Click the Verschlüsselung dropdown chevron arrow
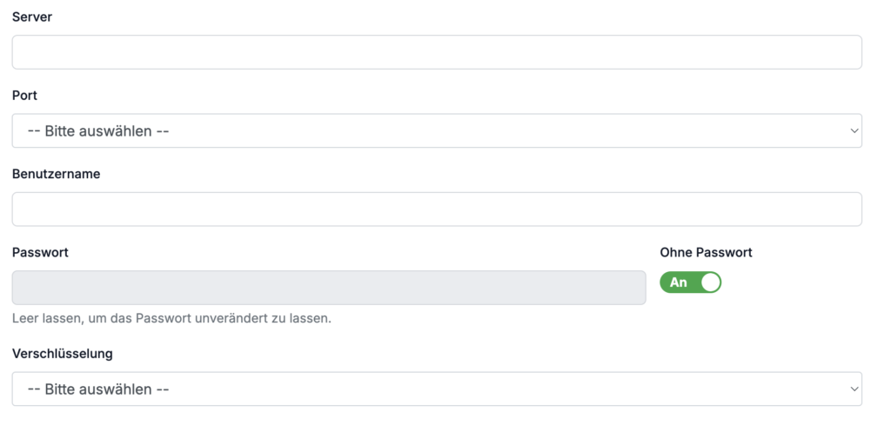This screenshot has width=891, height=432. click(x=853, y=389)
